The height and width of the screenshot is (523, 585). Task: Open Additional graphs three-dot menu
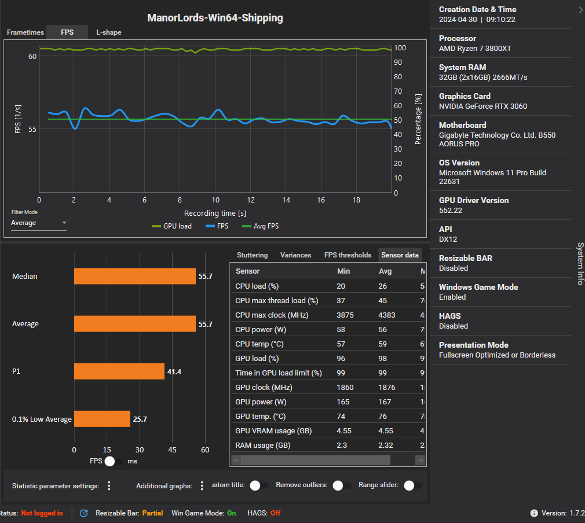pyautogui.click(x=202, y=486)
